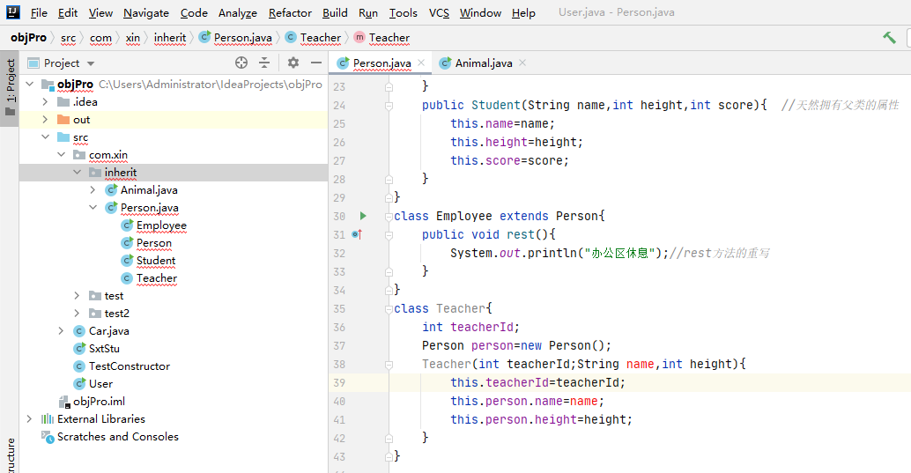Switch to the Person.java editor tab

(x=381, y=63)
